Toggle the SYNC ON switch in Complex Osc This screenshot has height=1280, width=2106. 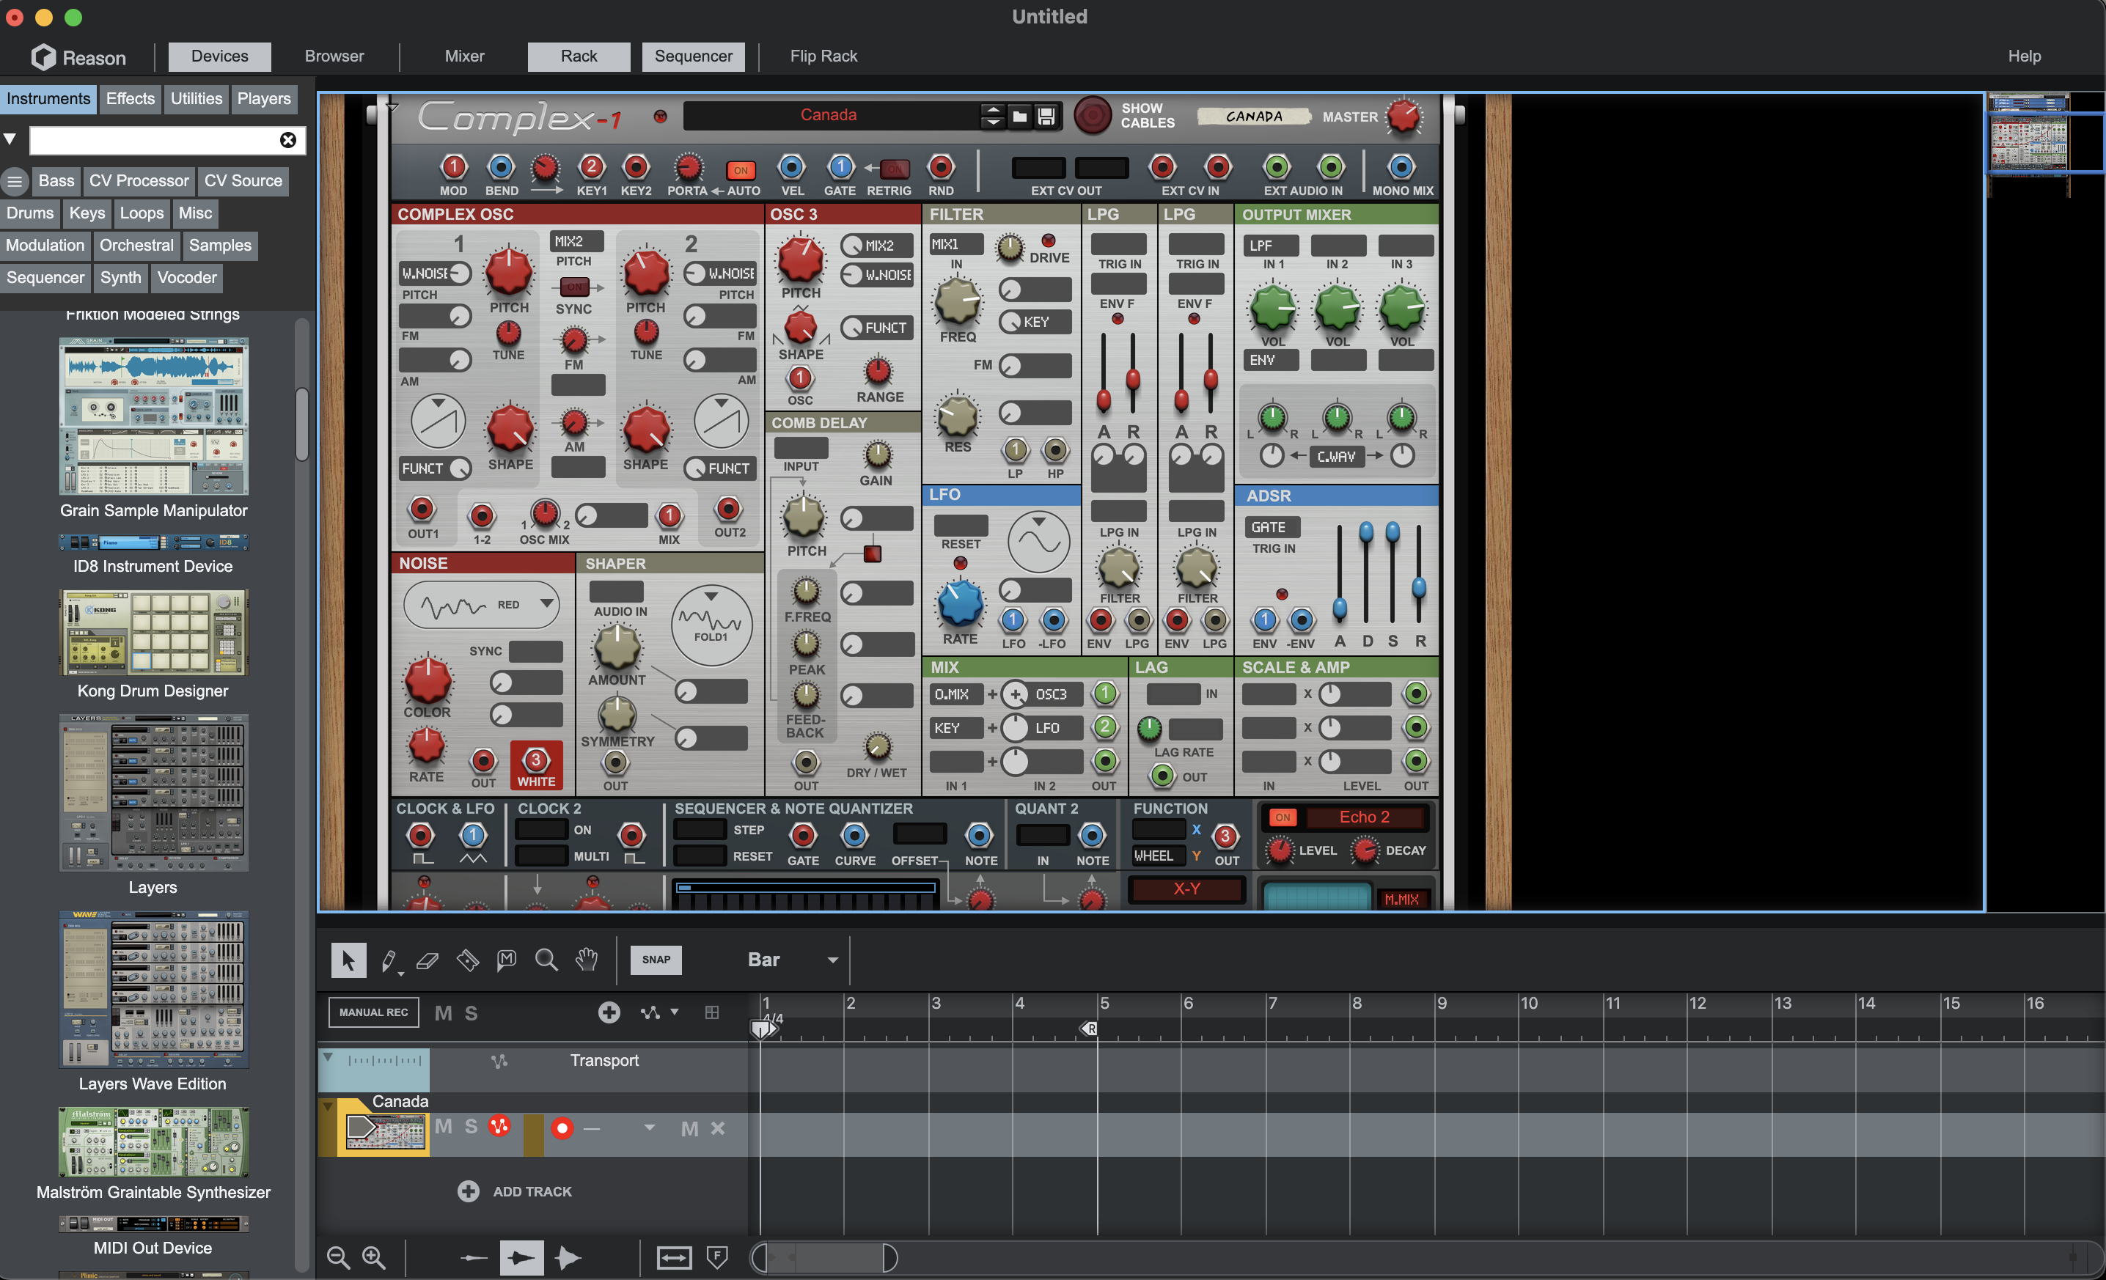[x=575, y=287]
